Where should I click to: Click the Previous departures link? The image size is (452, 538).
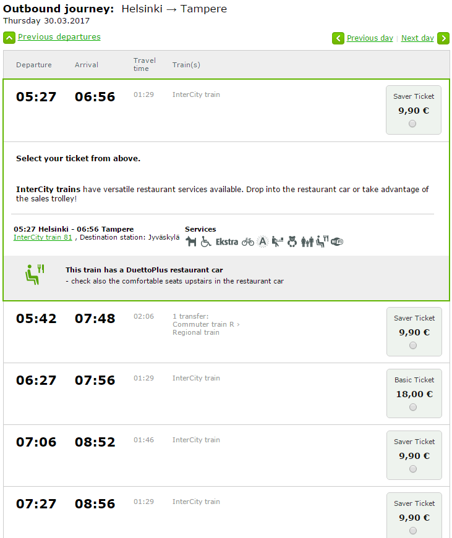(x=59, y=37)
